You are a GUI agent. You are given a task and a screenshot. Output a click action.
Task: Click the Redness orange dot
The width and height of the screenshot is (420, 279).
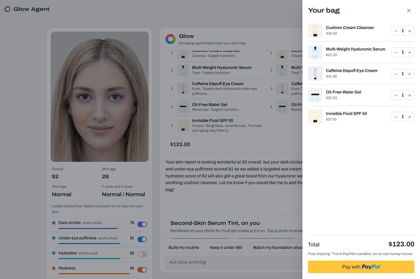coord(54,268)
